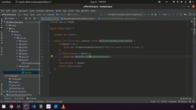Expand the .idea folder

(x=7, y=25)
